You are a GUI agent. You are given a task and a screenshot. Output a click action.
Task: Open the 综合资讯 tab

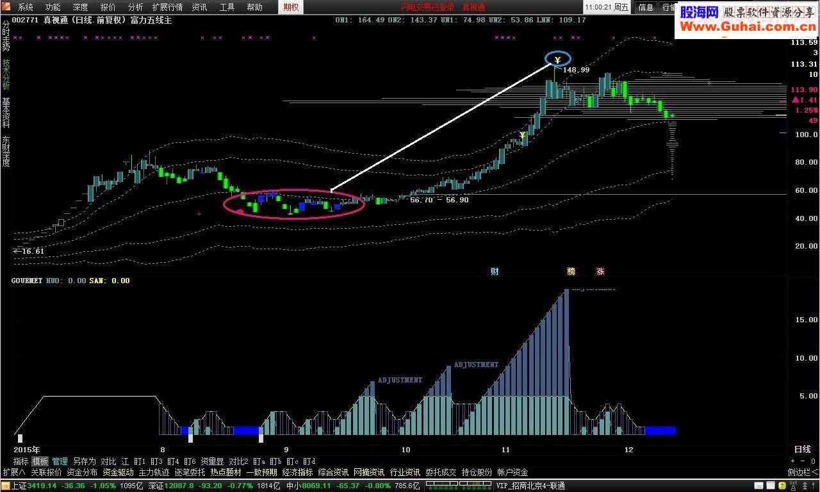coord(333,472)
